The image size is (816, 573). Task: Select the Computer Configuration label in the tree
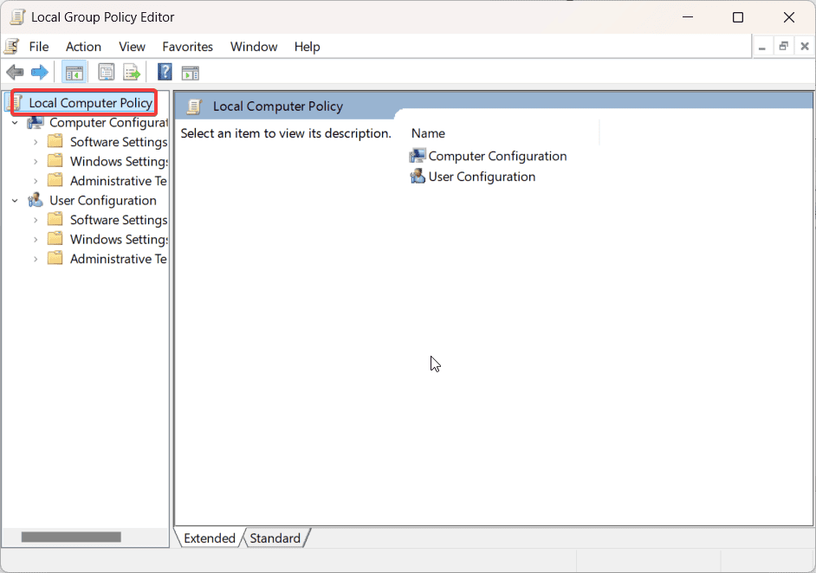point(108,123)
